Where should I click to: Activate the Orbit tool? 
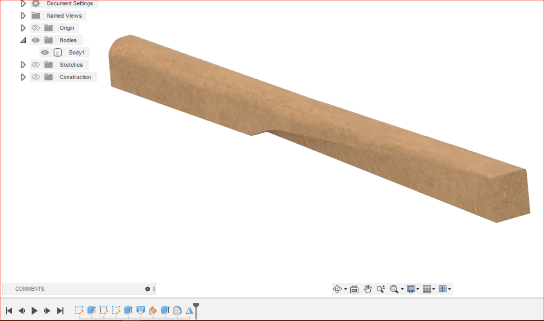tap(337, 289)
